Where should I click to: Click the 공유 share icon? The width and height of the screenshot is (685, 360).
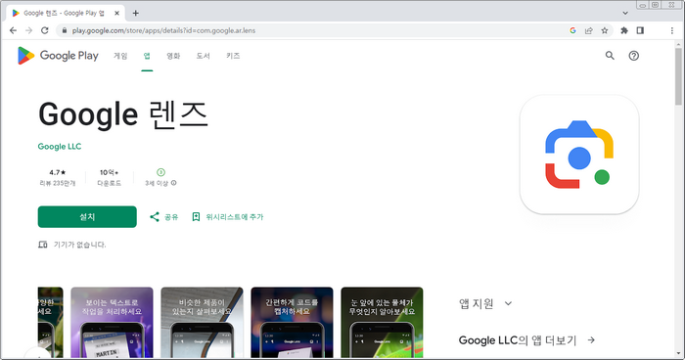point(155,217)
